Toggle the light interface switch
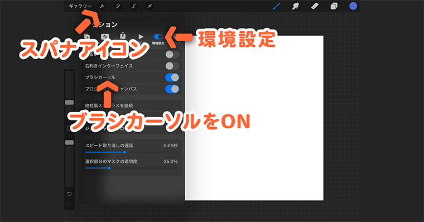Viewport: 424px width, 222px height. click(172, 54)
